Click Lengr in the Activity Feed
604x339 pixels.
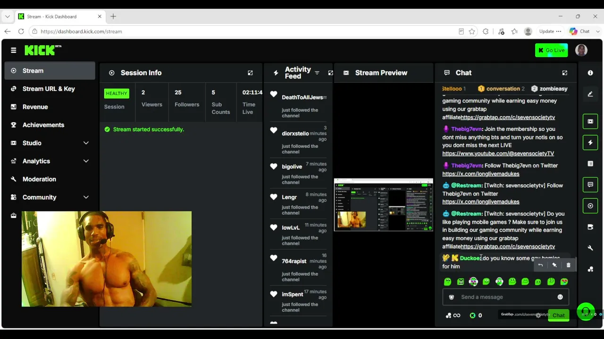coord(289,197)
